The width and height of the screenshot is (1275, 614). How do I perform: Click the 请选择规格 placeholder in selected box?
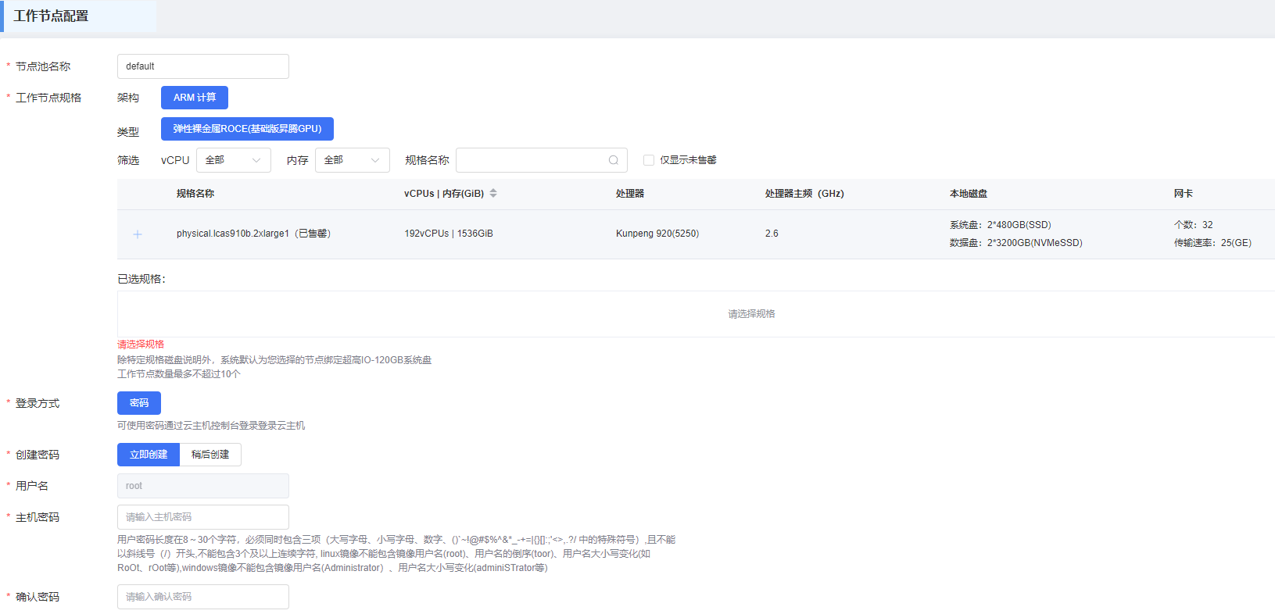pyautogui.click(x=752, y=314)
